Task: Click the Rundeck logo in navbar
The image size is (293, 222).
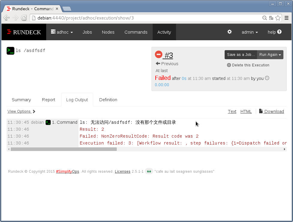Action: click(24, 32)
